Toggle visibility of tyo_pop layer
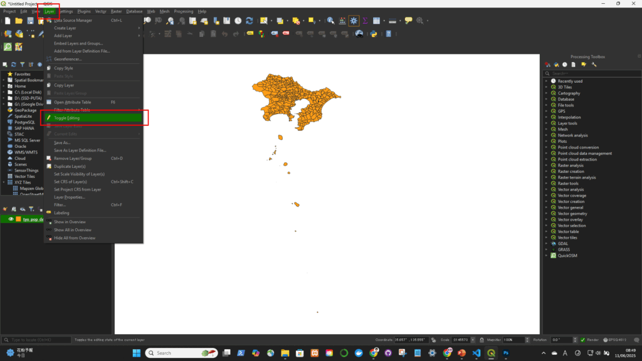This screenshot has height=361, width=642. point(11,219)
